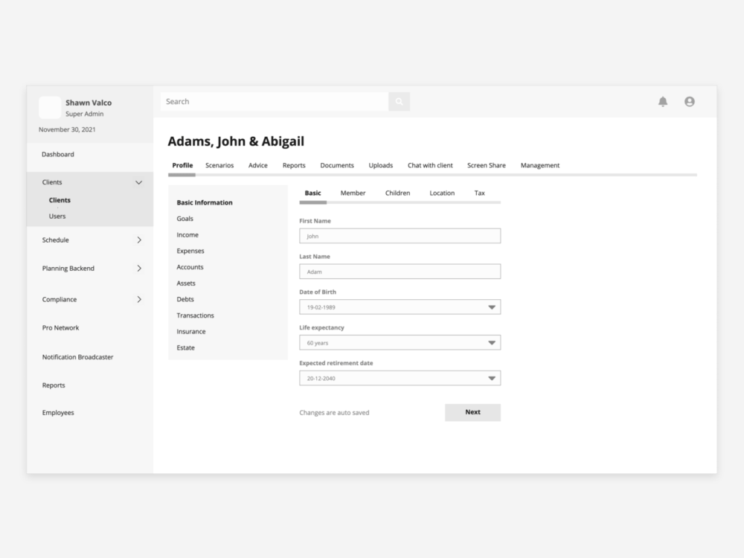Select Debts in profile menu
744x558 pixels.
(185, 299)
